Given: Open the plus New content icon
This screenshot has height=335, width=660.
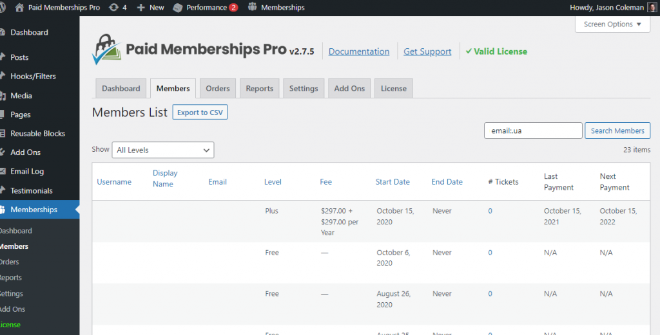Looking at the screenshot, I should [141, 8].
